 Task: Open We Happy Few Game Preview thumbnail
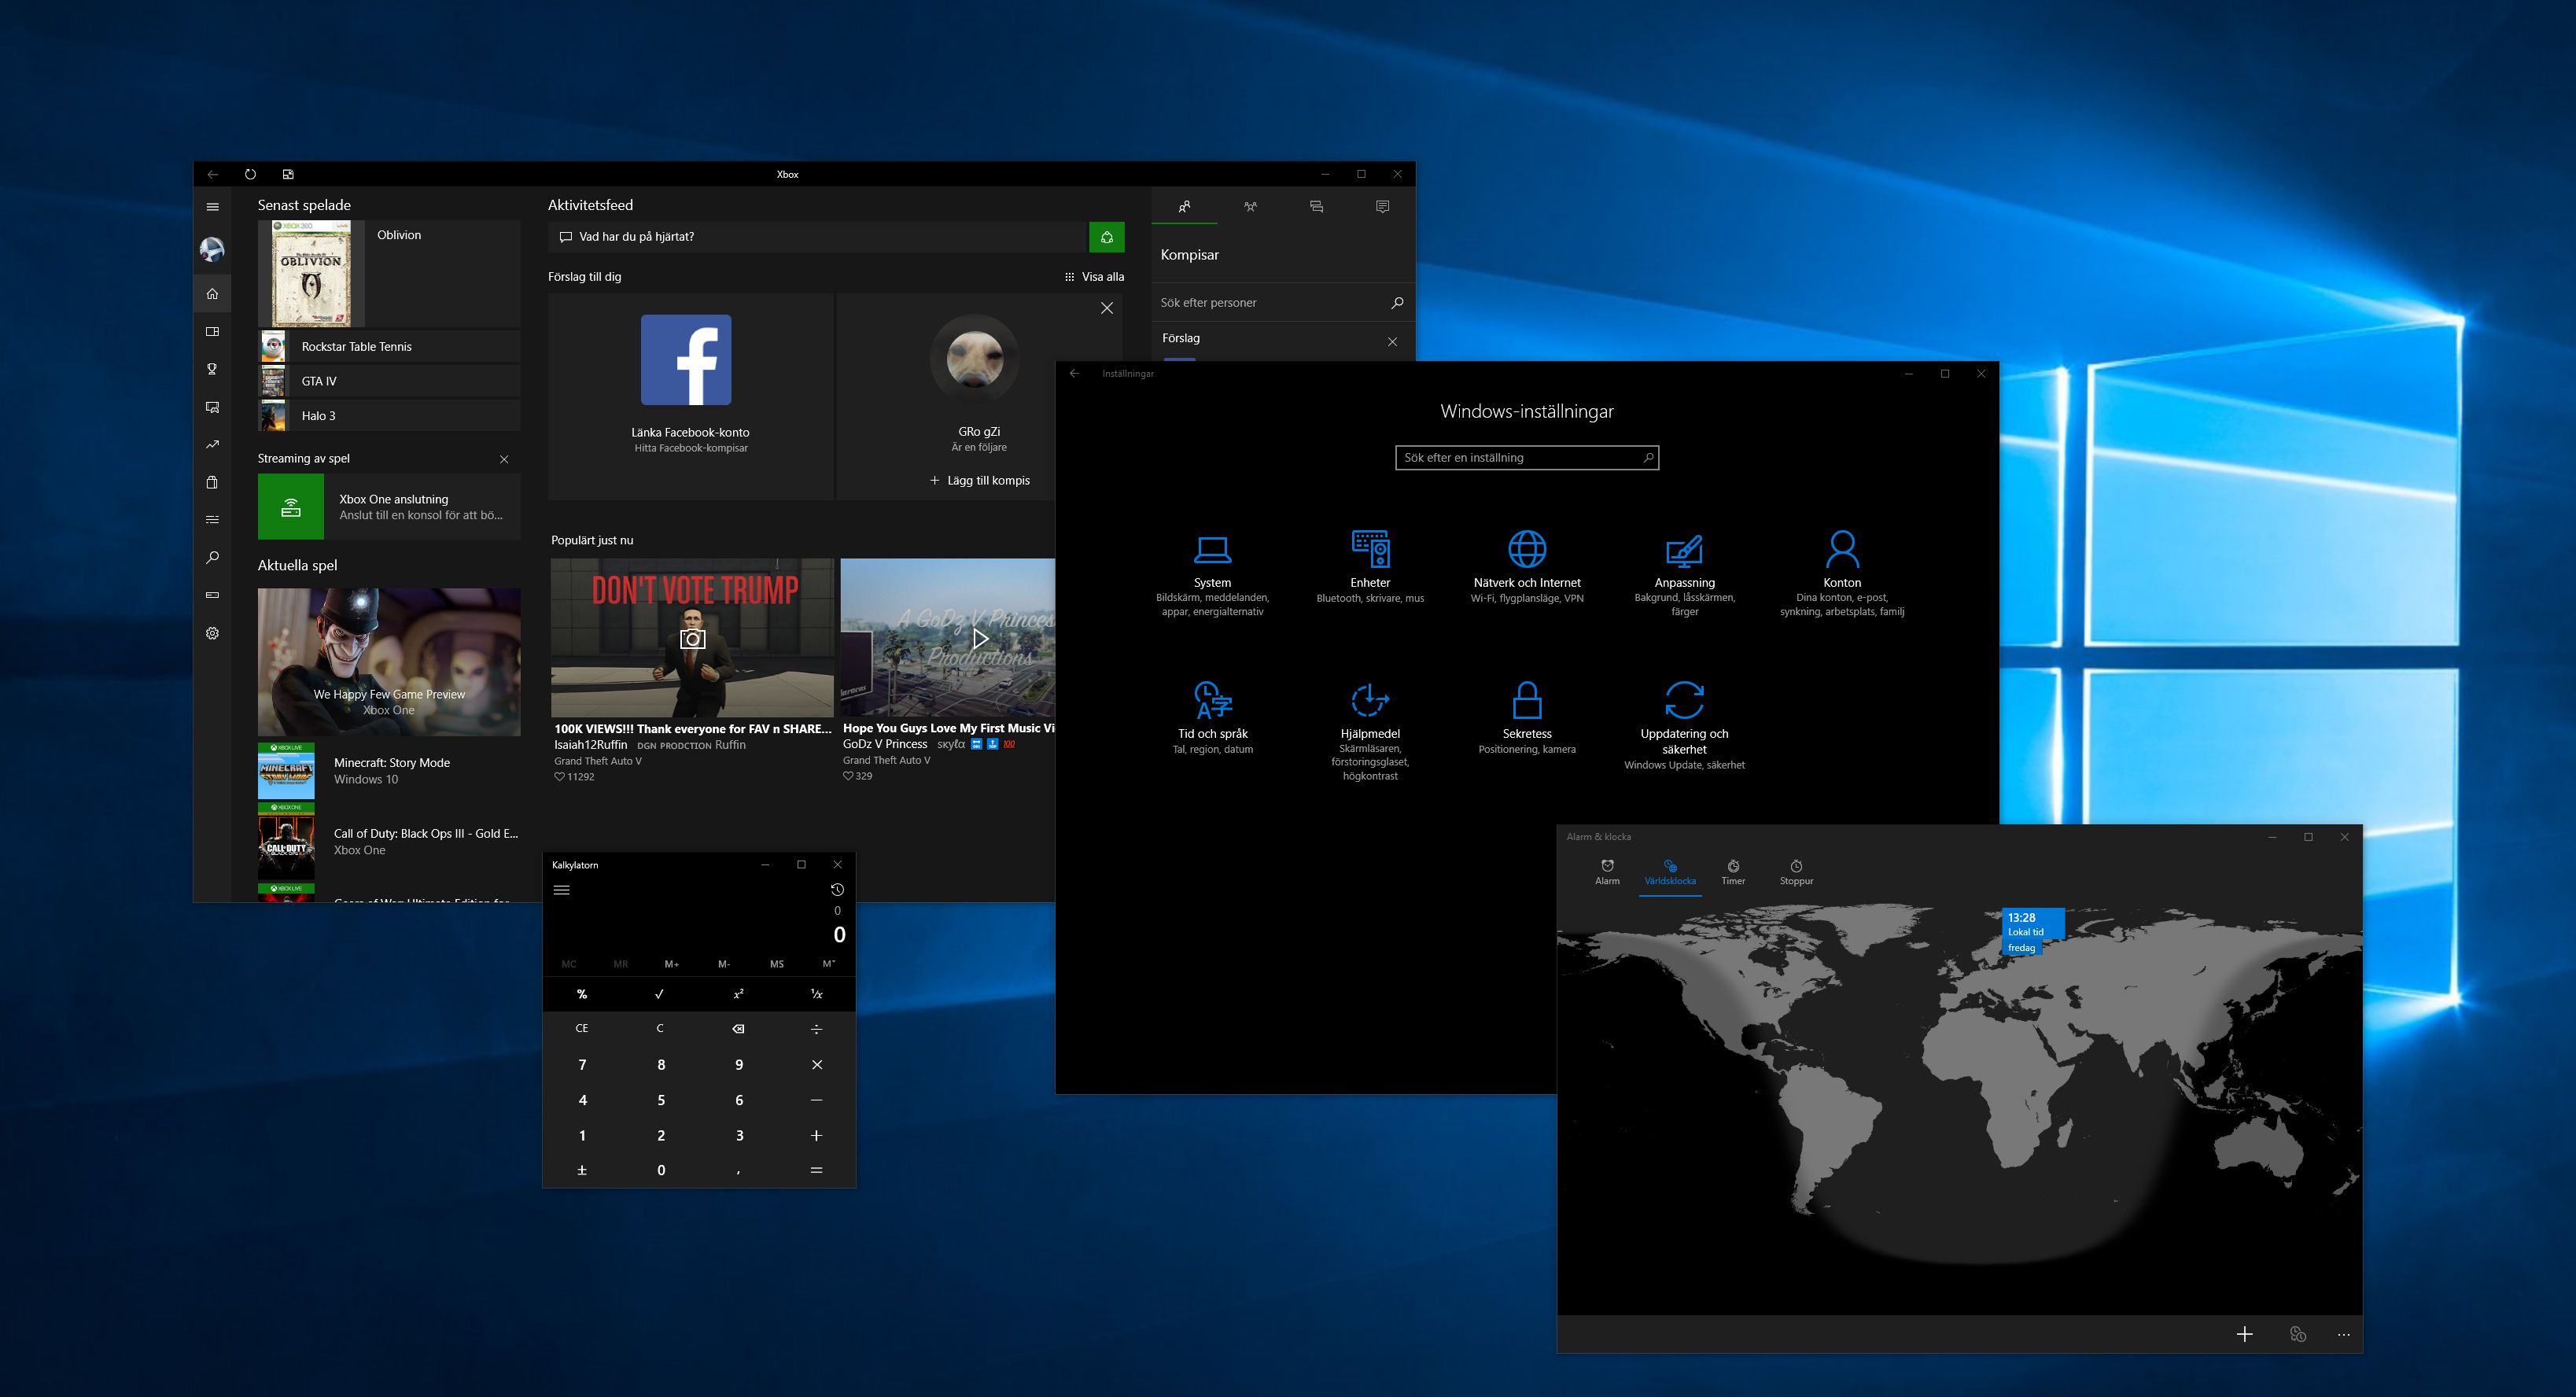click(x=389, y=662)
